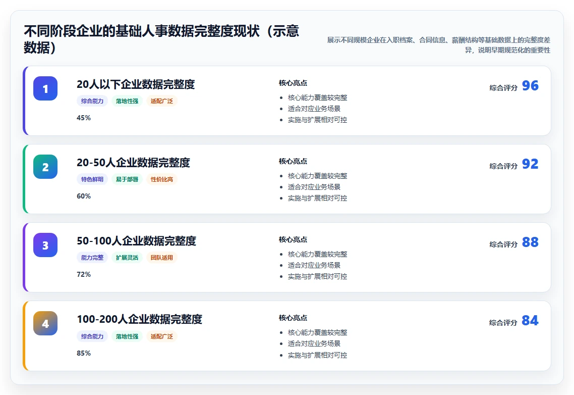Click the 45% value
574x395 pixels.
(x=84, y=118)
